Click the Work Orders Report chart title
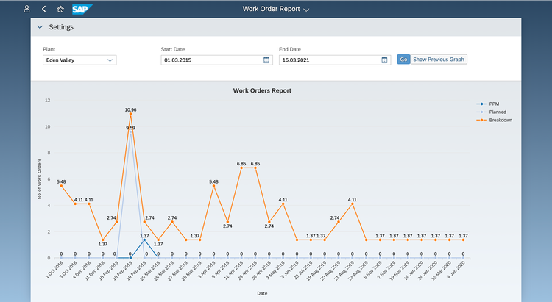This screenshot has height=302, width=552. (262, 90)
